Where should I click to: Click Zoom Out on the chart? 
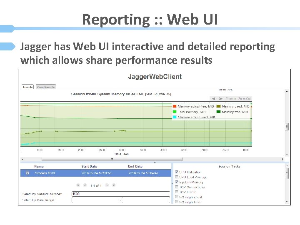coord(244,99)
